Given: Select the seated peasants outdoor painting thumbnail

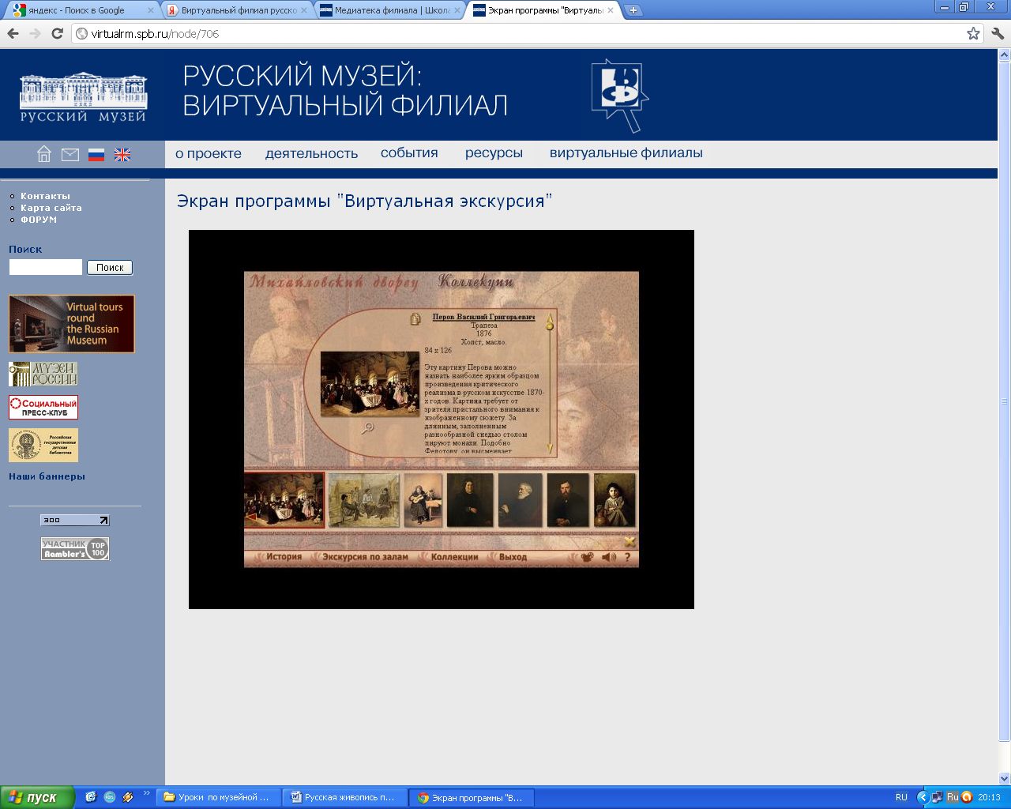Looking at the screenshot, I should (364, 500).
